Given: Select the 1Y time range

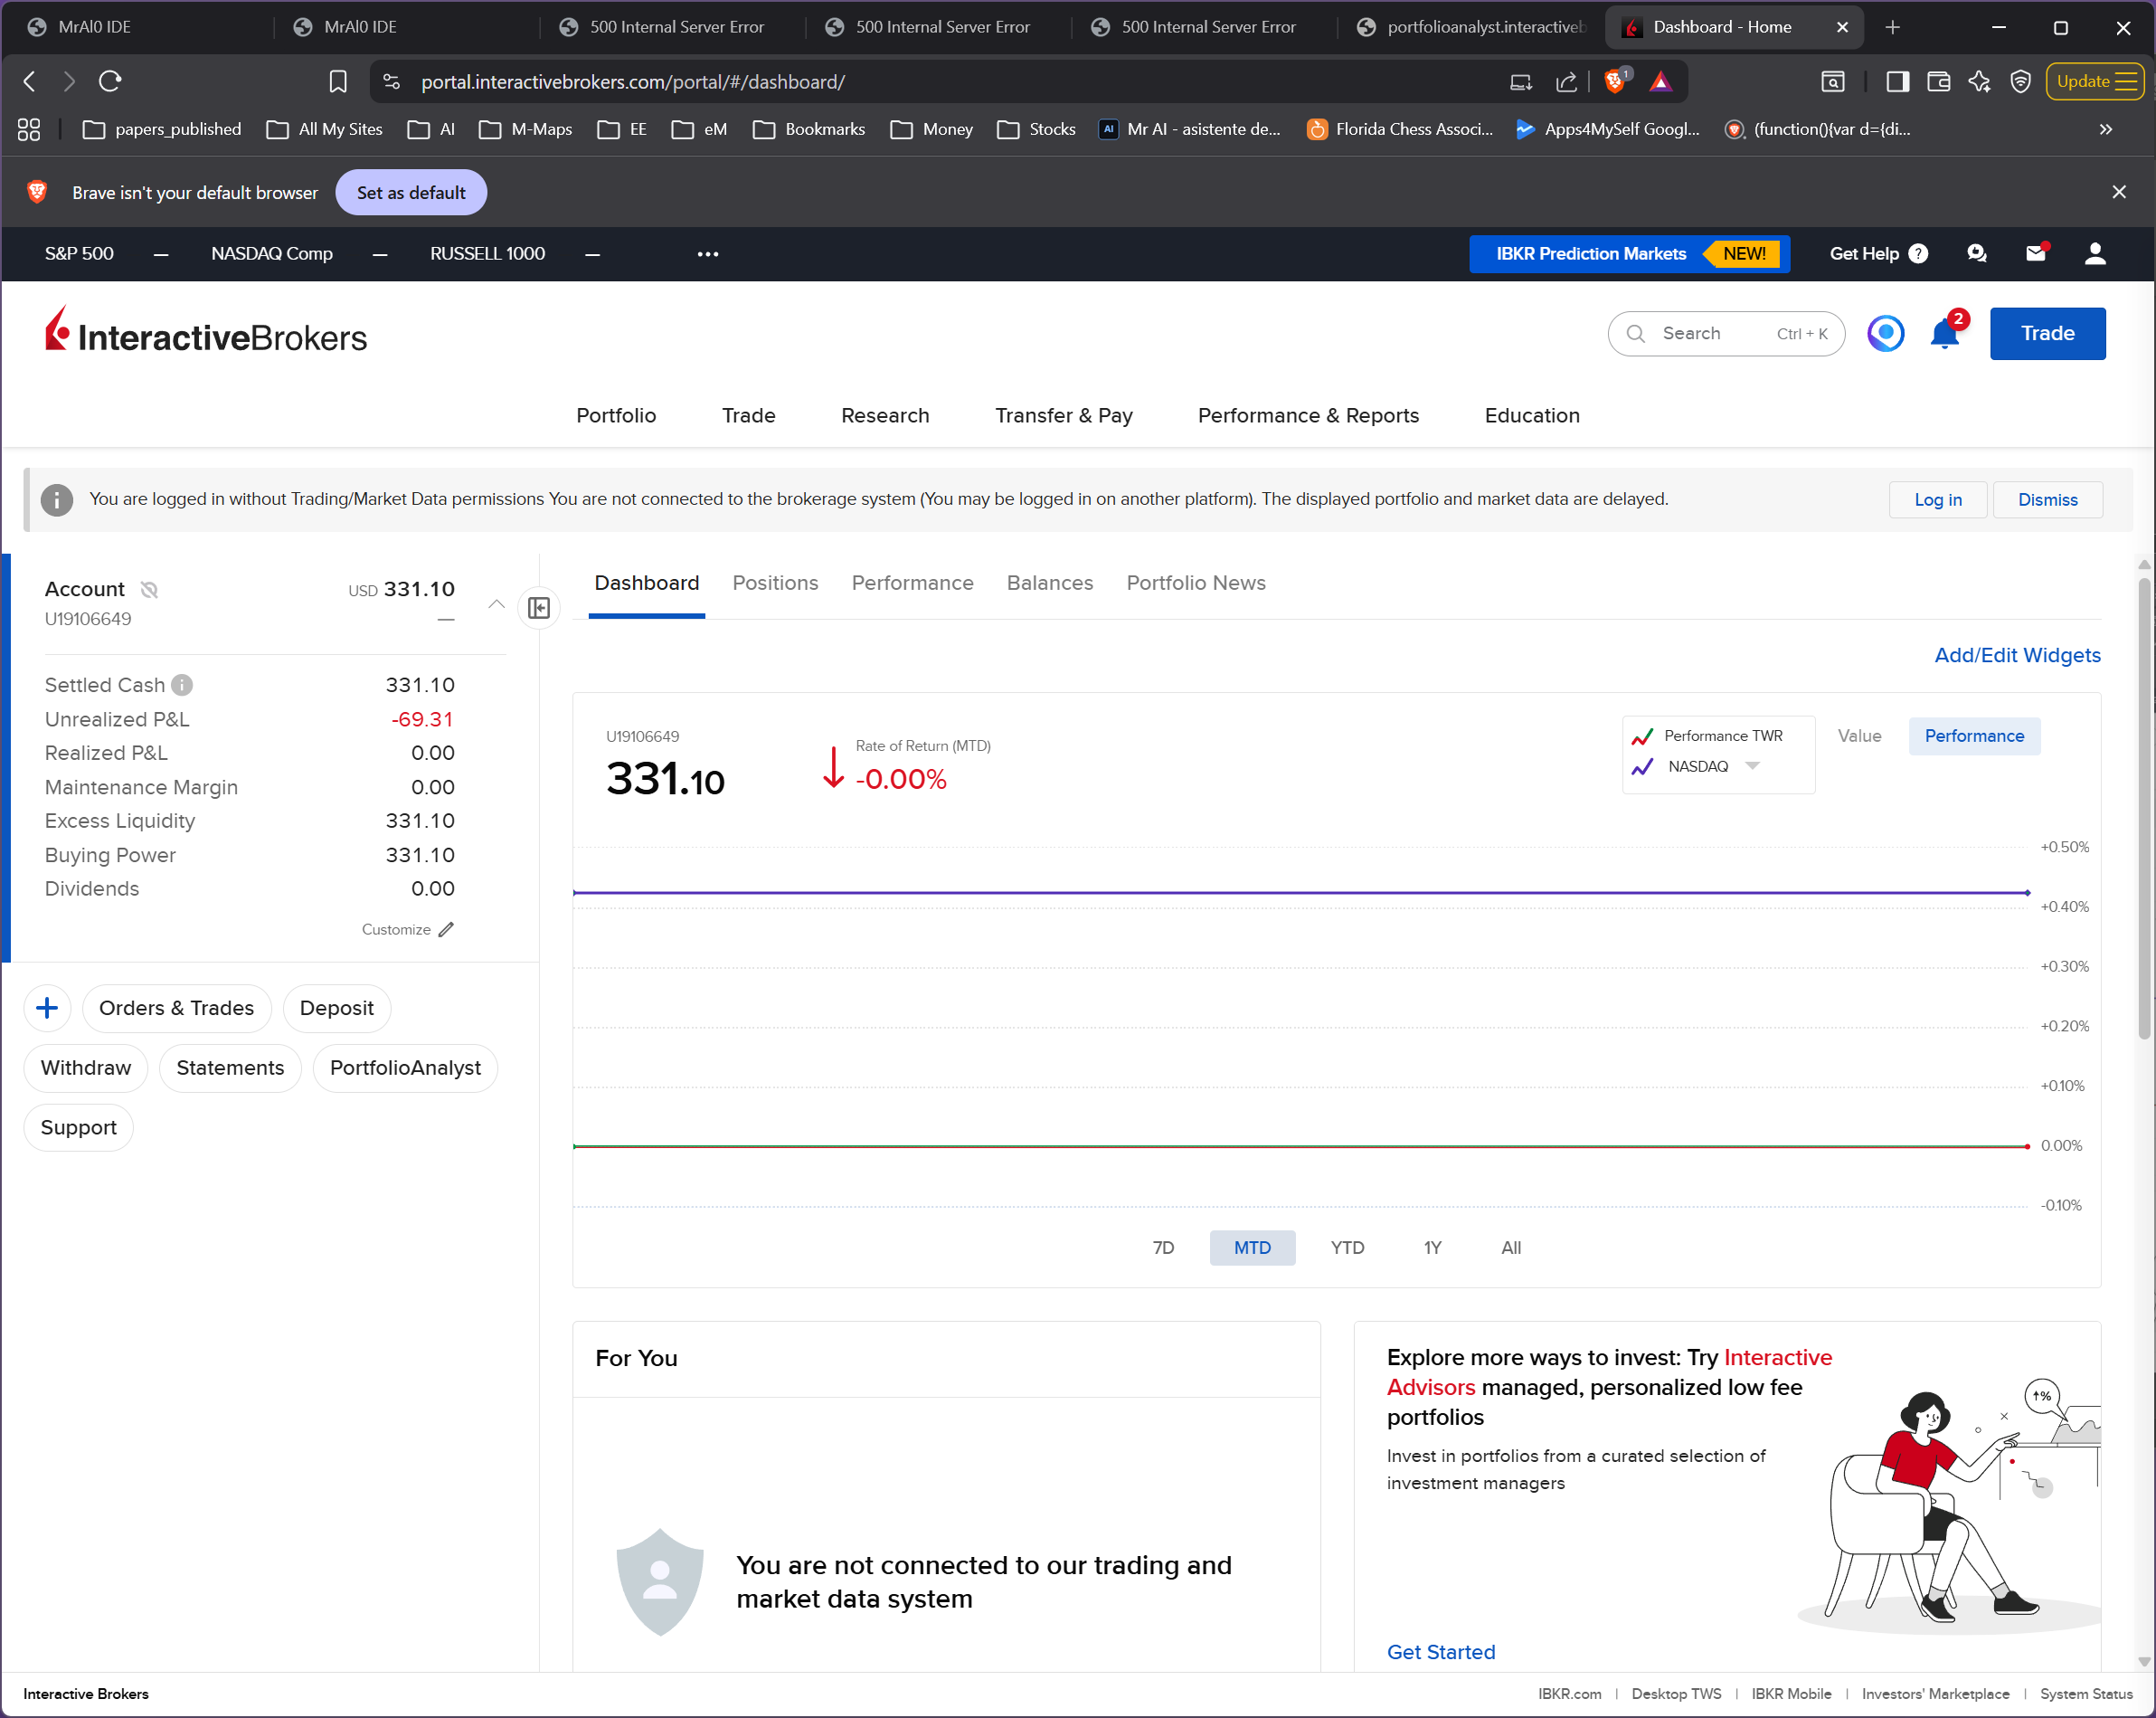Looking at the screenshot, I should pyautogui.click(x=1433, y=1248).
